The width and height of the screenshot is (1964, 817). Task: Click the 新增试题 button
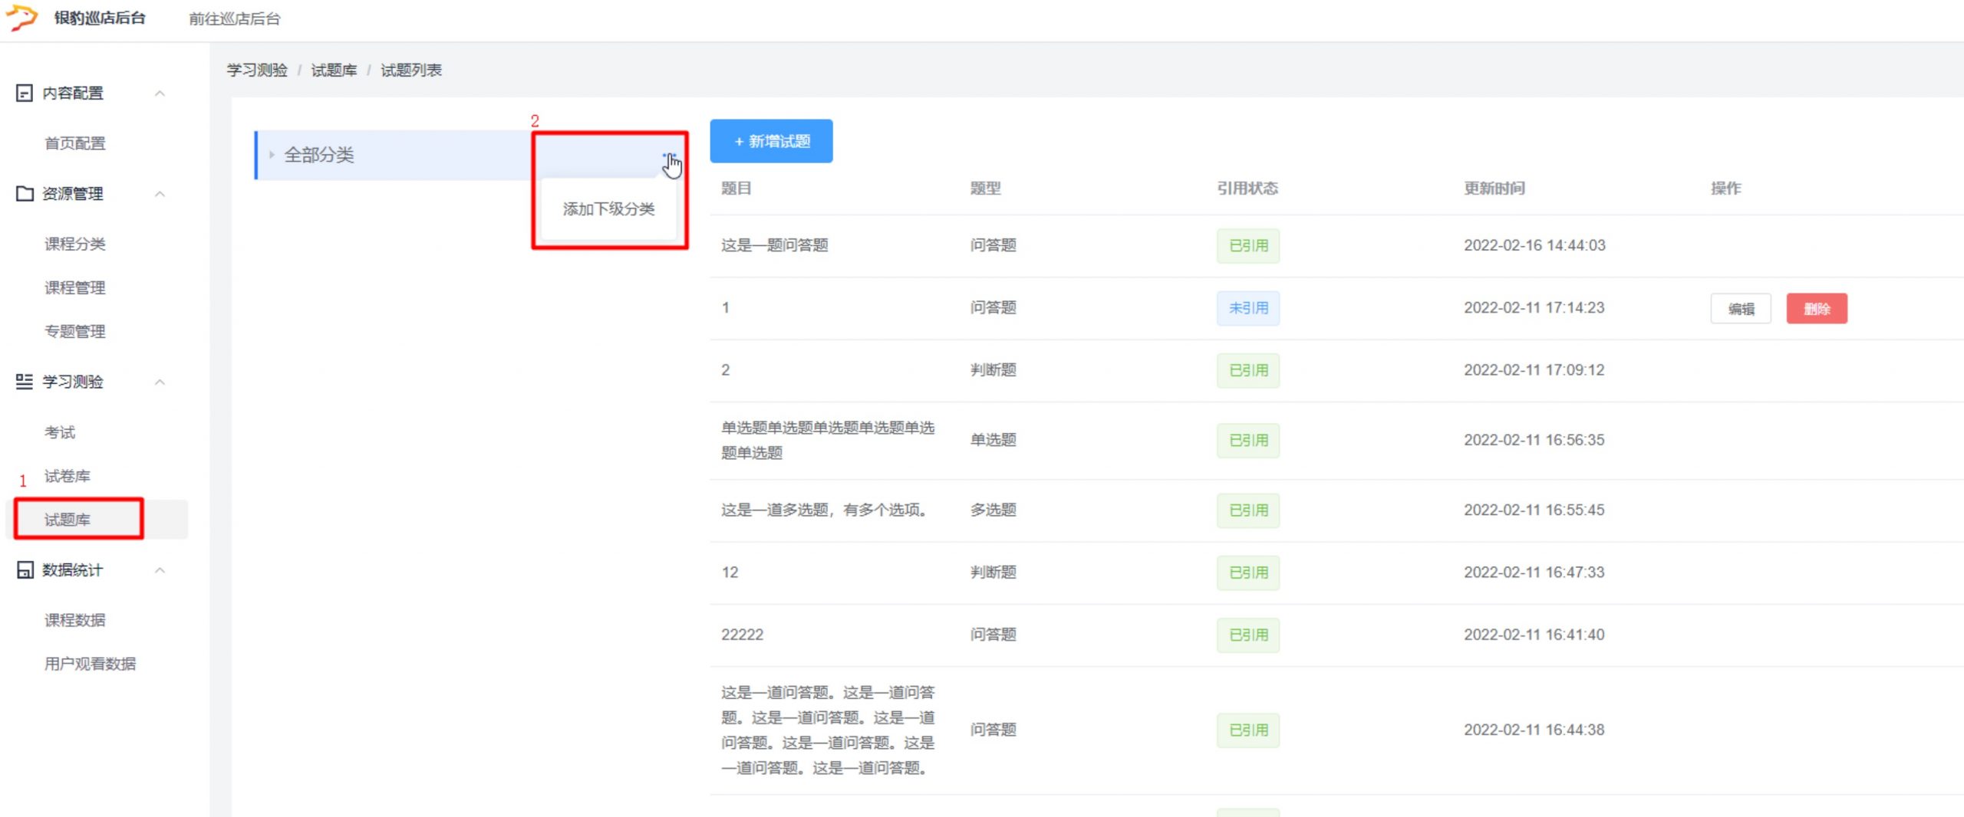click(771, 141)
